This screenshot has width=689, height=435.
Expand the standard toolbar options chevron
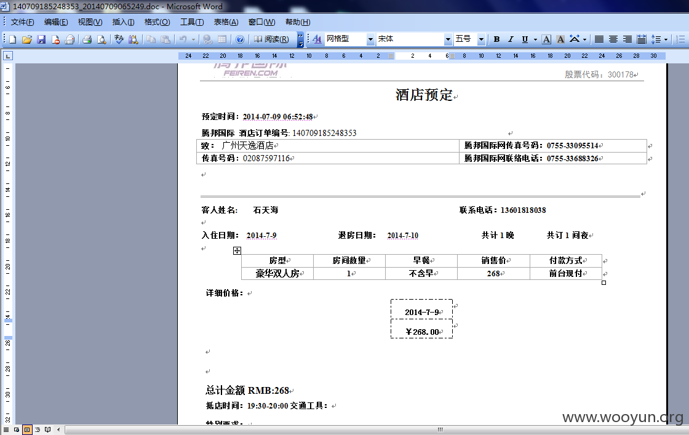[x=301, y=39]
